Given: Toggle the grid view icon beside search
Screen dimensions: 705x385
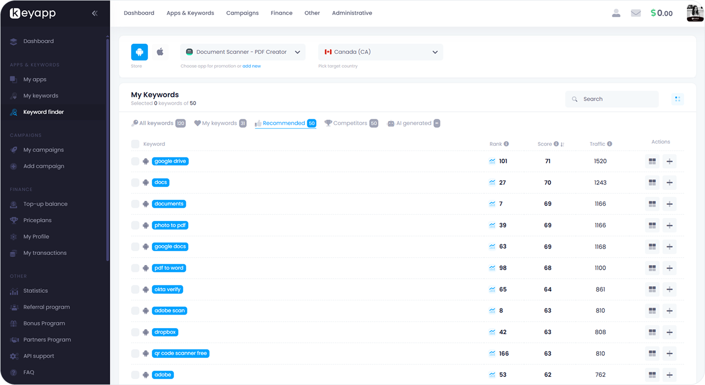Looking at the screenshot, I should pos(677,99).
